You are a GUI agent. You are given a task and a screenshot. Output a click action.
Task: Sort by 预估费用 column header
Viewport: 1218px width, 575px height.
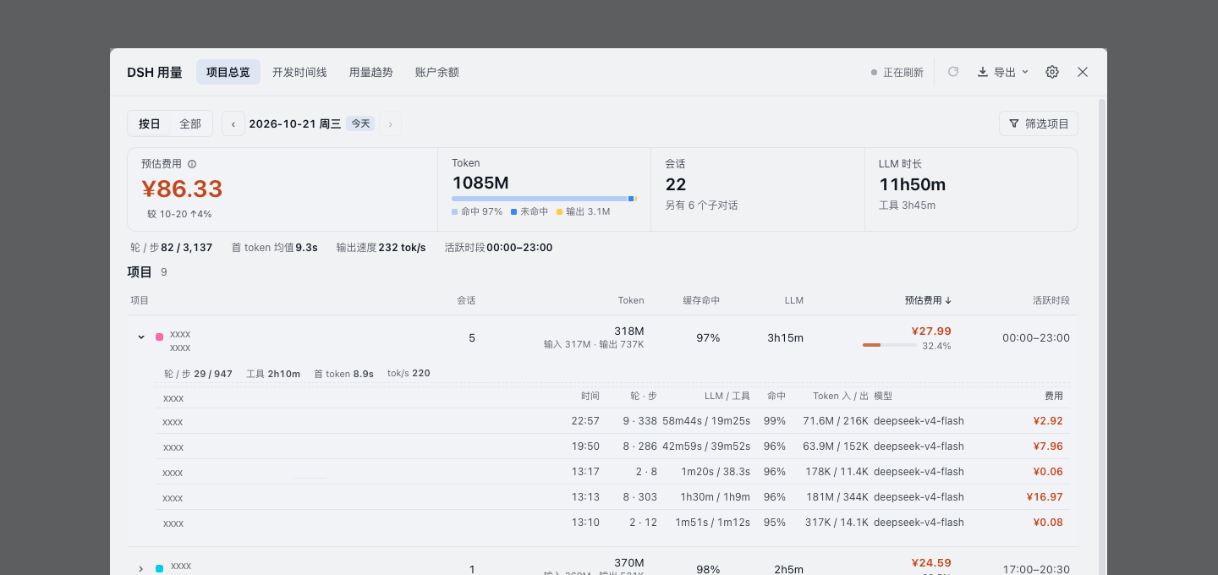click(928, 300)
